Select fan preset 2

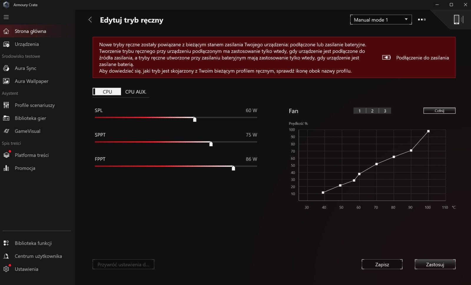coord(372,111)
